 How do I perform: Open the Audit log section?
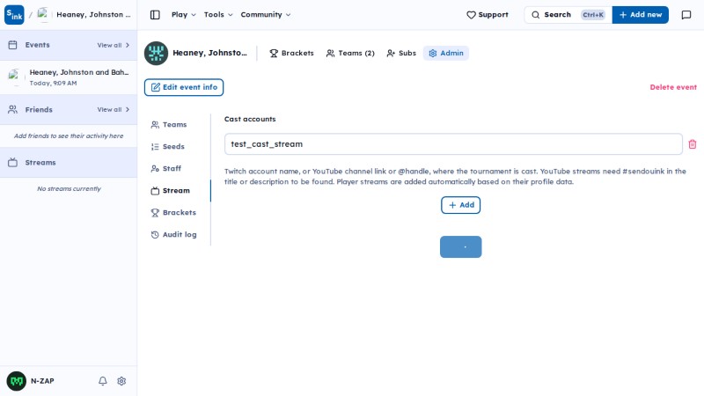point(174,235)
